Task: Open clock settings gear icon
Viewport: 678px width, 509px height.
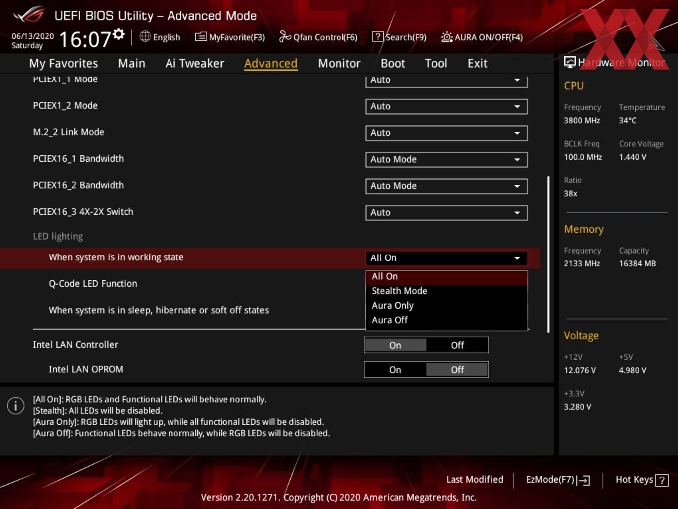Action: point(118,34)
